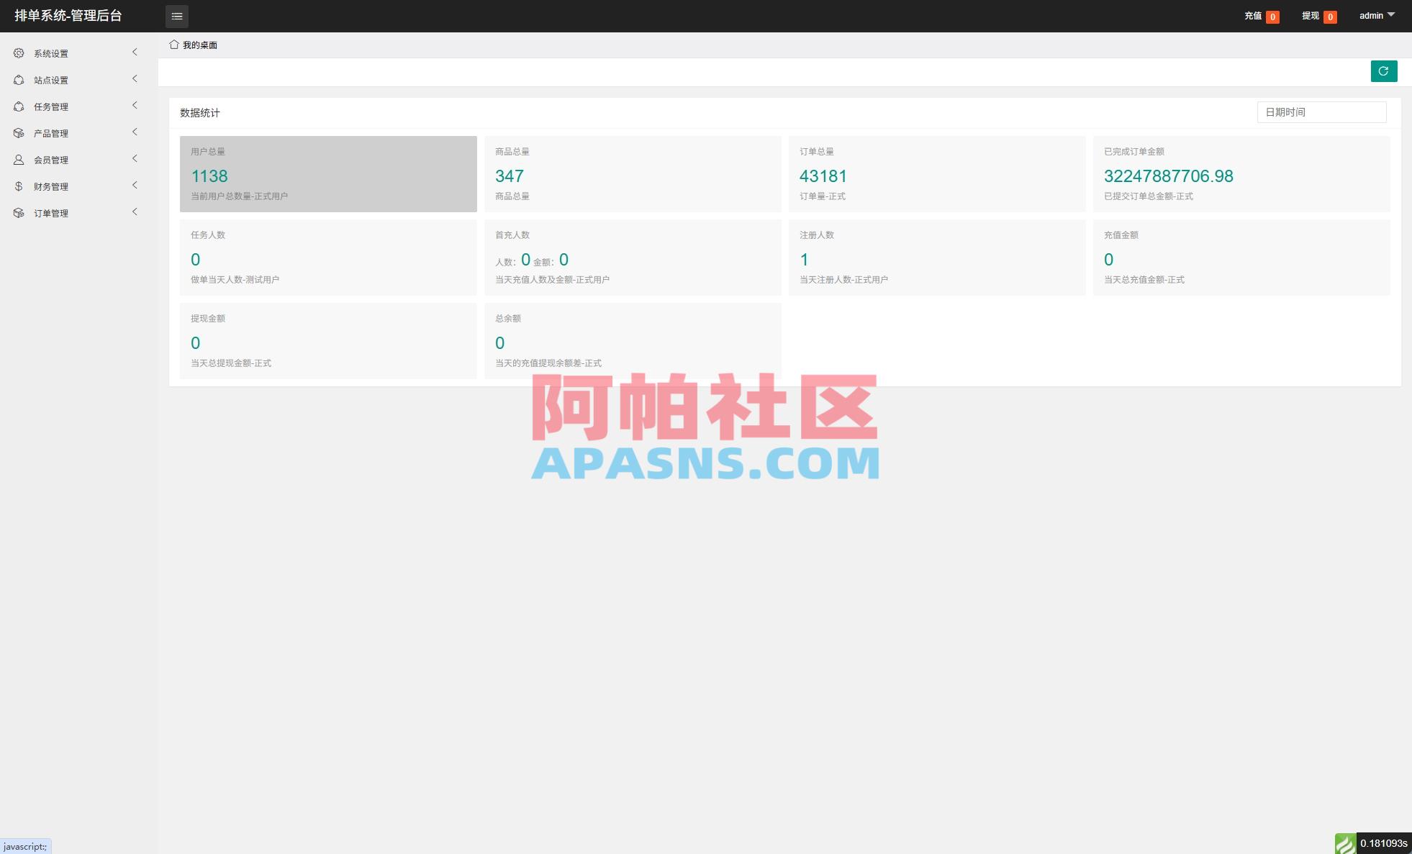Click the 日期时间 date input field

point(1321,112)
